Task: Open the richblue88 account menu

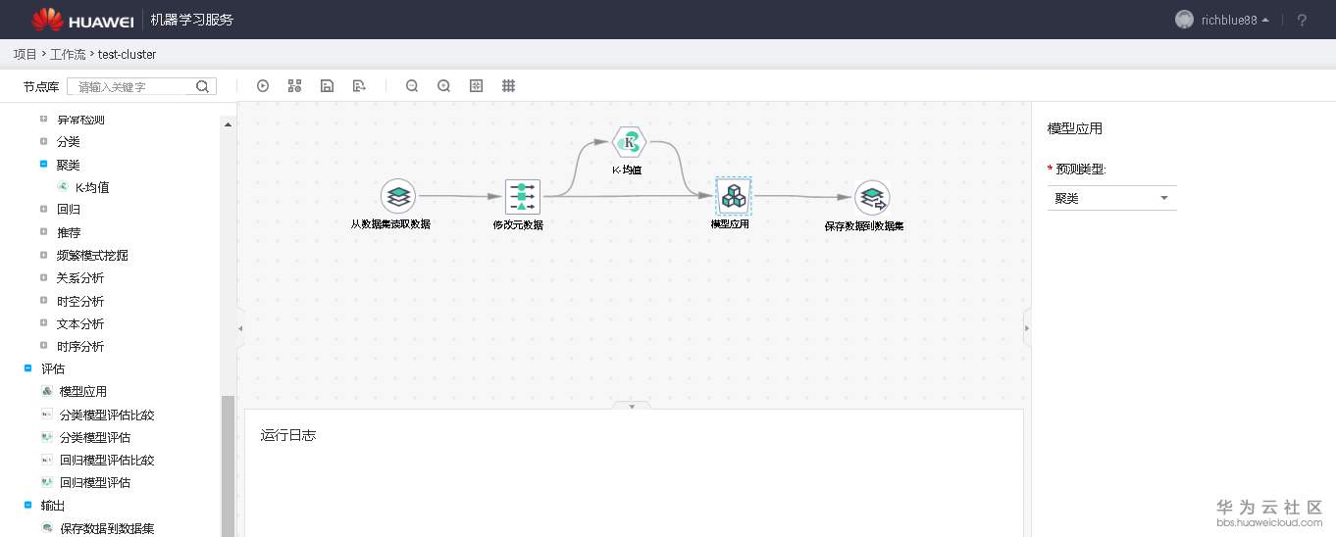Action: (x=1235, y=20)
